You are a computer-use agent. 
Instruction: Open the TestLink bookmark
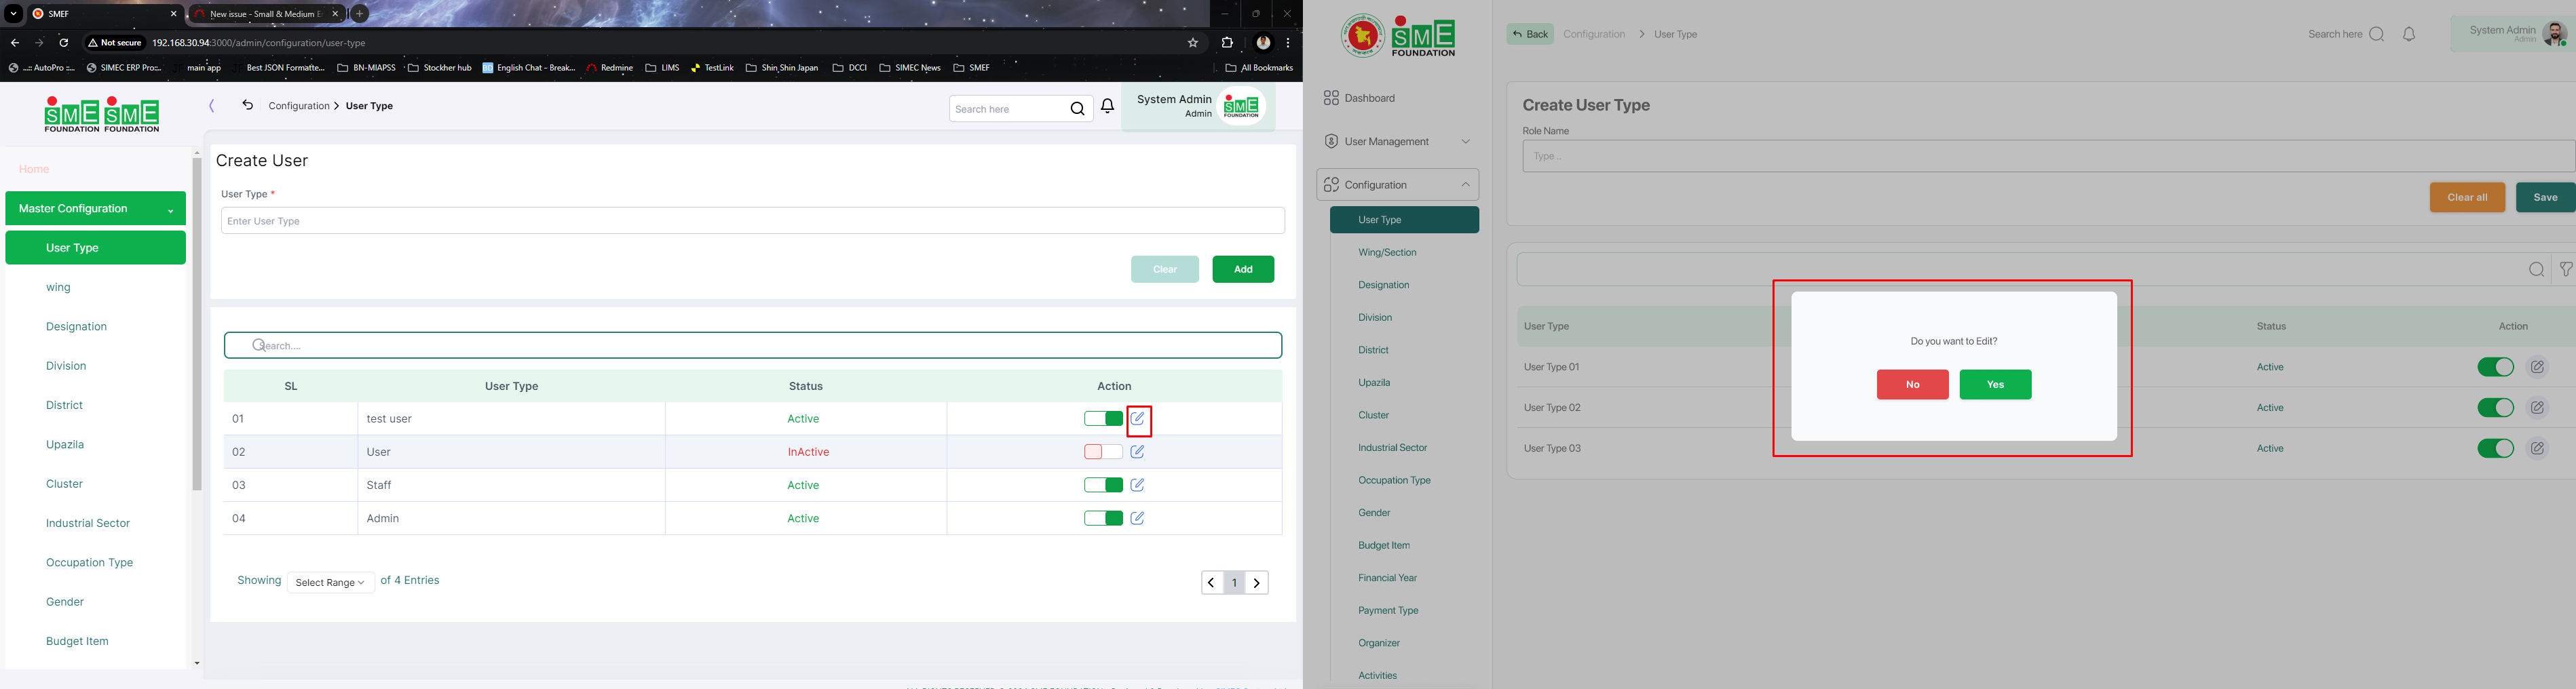click(712, 68)
